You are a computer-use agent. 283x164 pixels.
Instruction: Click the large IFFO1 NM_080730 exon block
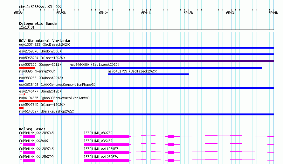coord(107,137)
